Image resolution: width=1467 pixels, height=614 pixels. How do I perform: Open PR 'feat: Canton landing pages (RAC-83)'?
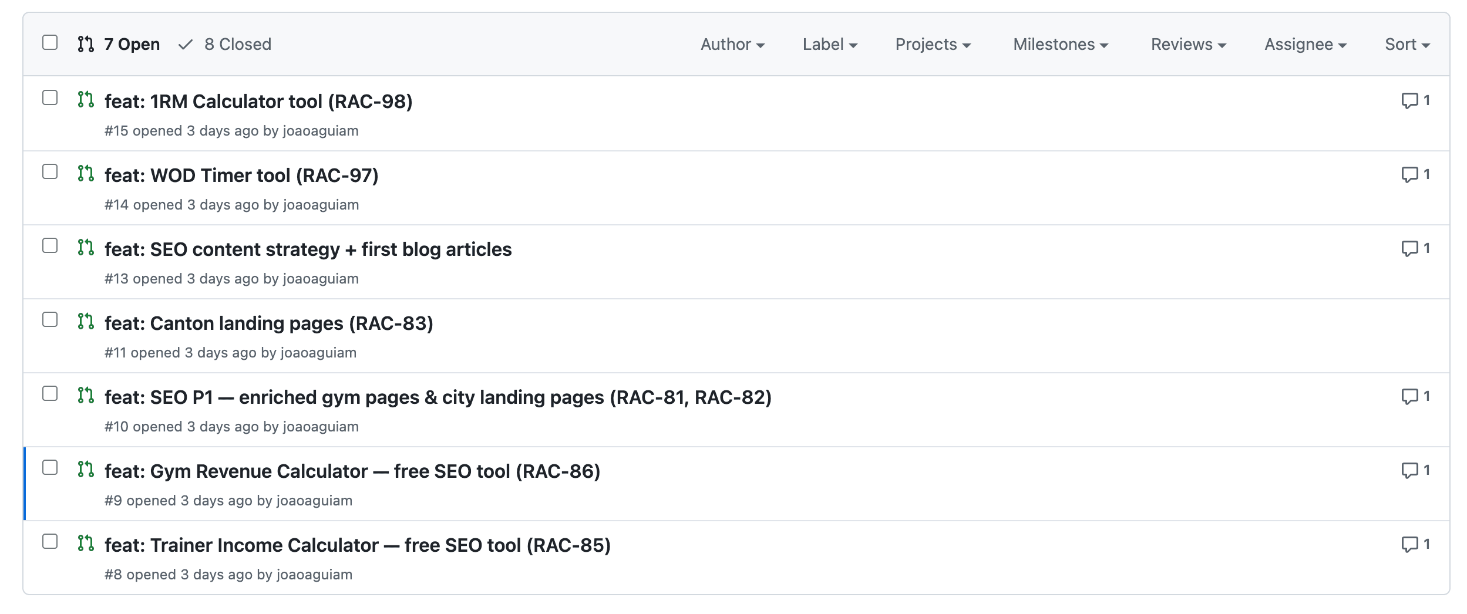pyautogui.click(x=269, y=323)
